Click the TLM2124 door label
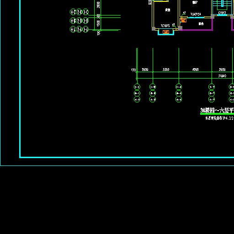The image size is (234, 234). click(196, 14)
